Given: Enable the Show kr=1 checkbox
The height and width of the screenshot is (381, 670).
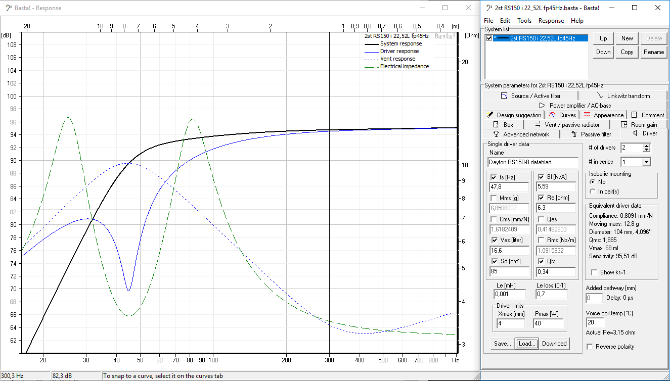Looking at the screenshot, I should [594, 272].
